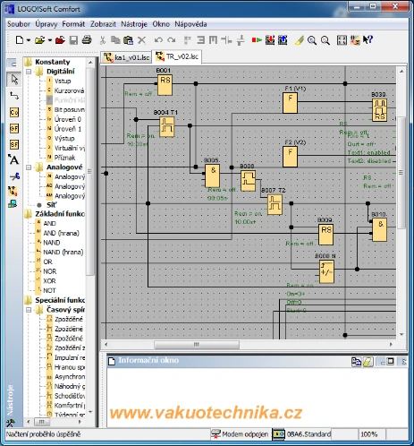Select the Selection arrow tool
The image size is (414, 446).
[14, 80]
